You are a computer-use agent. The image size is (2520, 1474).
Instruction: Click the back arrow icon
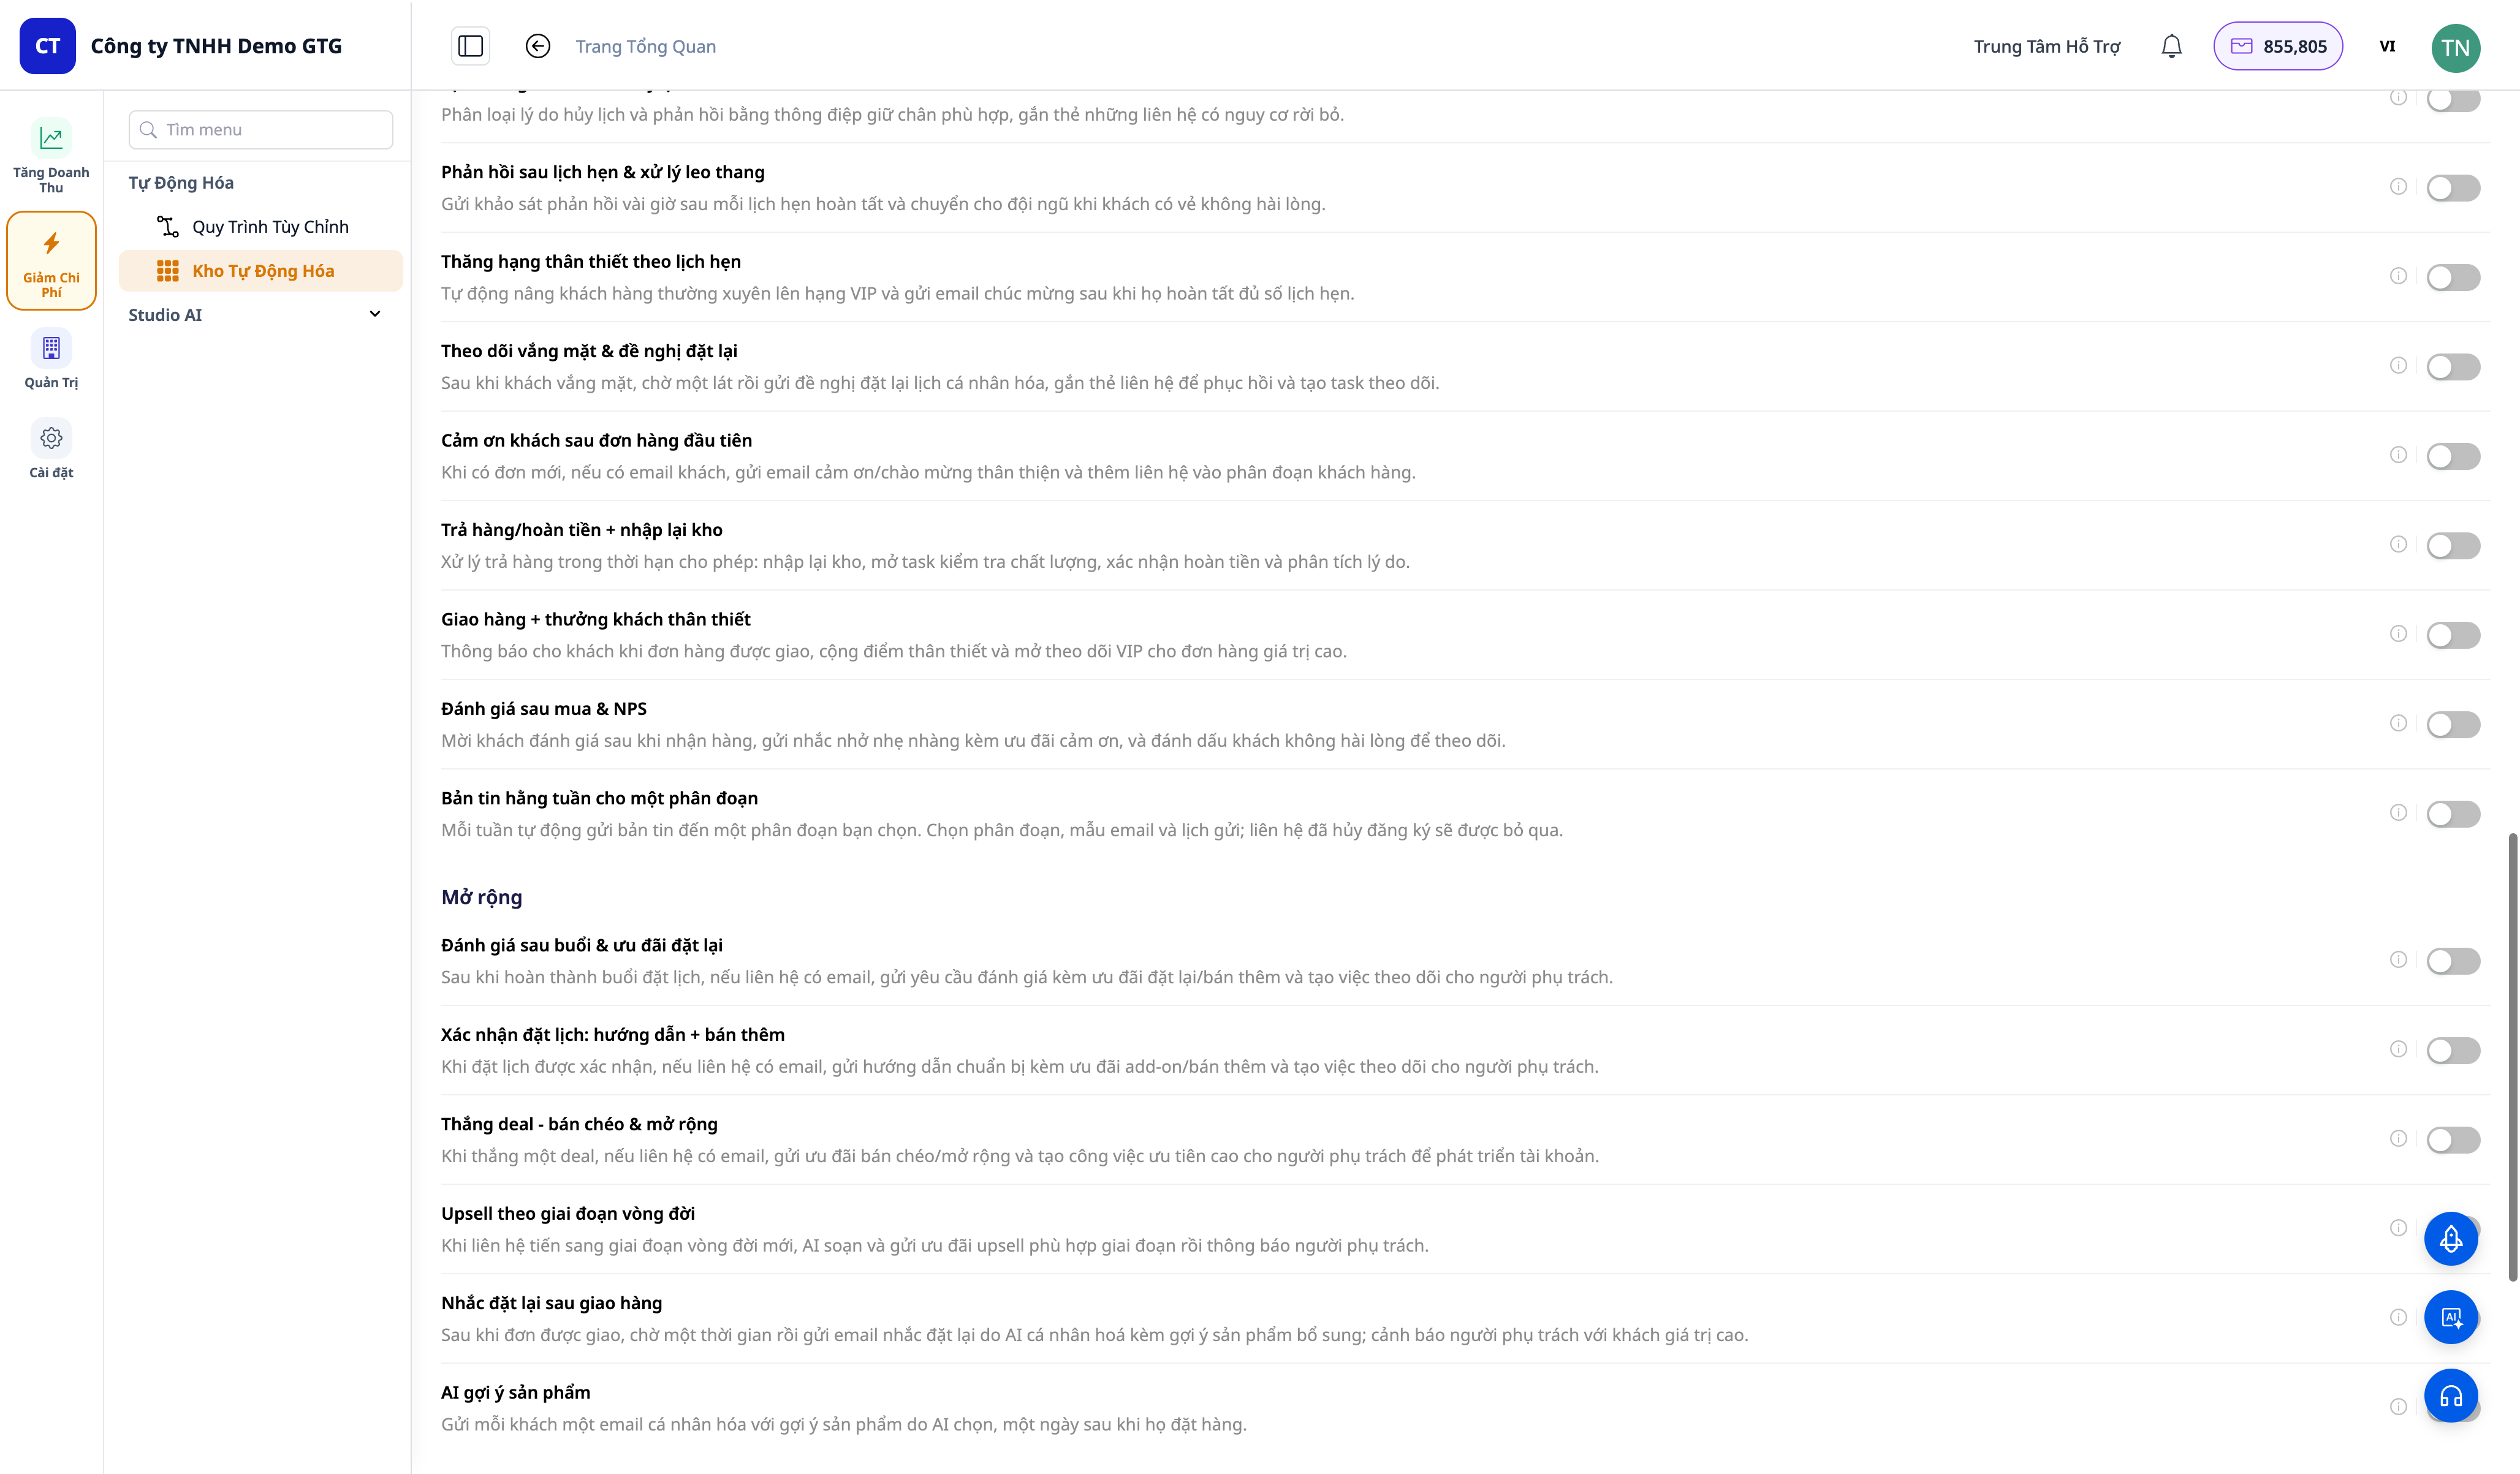(x=538, y=46)
